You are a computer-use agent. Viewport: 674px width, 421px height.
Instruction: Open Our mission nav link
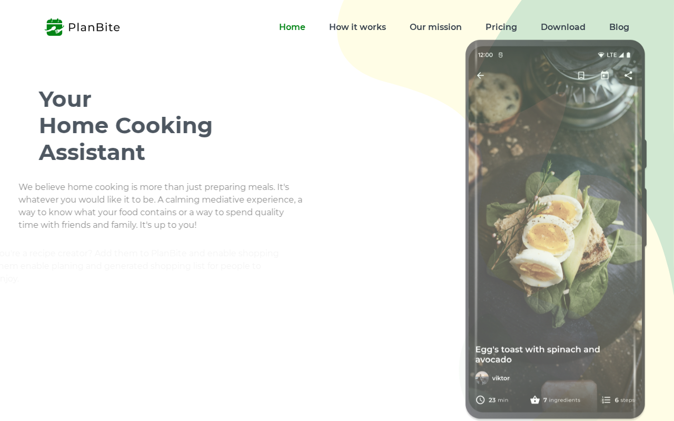click(435, 27)
